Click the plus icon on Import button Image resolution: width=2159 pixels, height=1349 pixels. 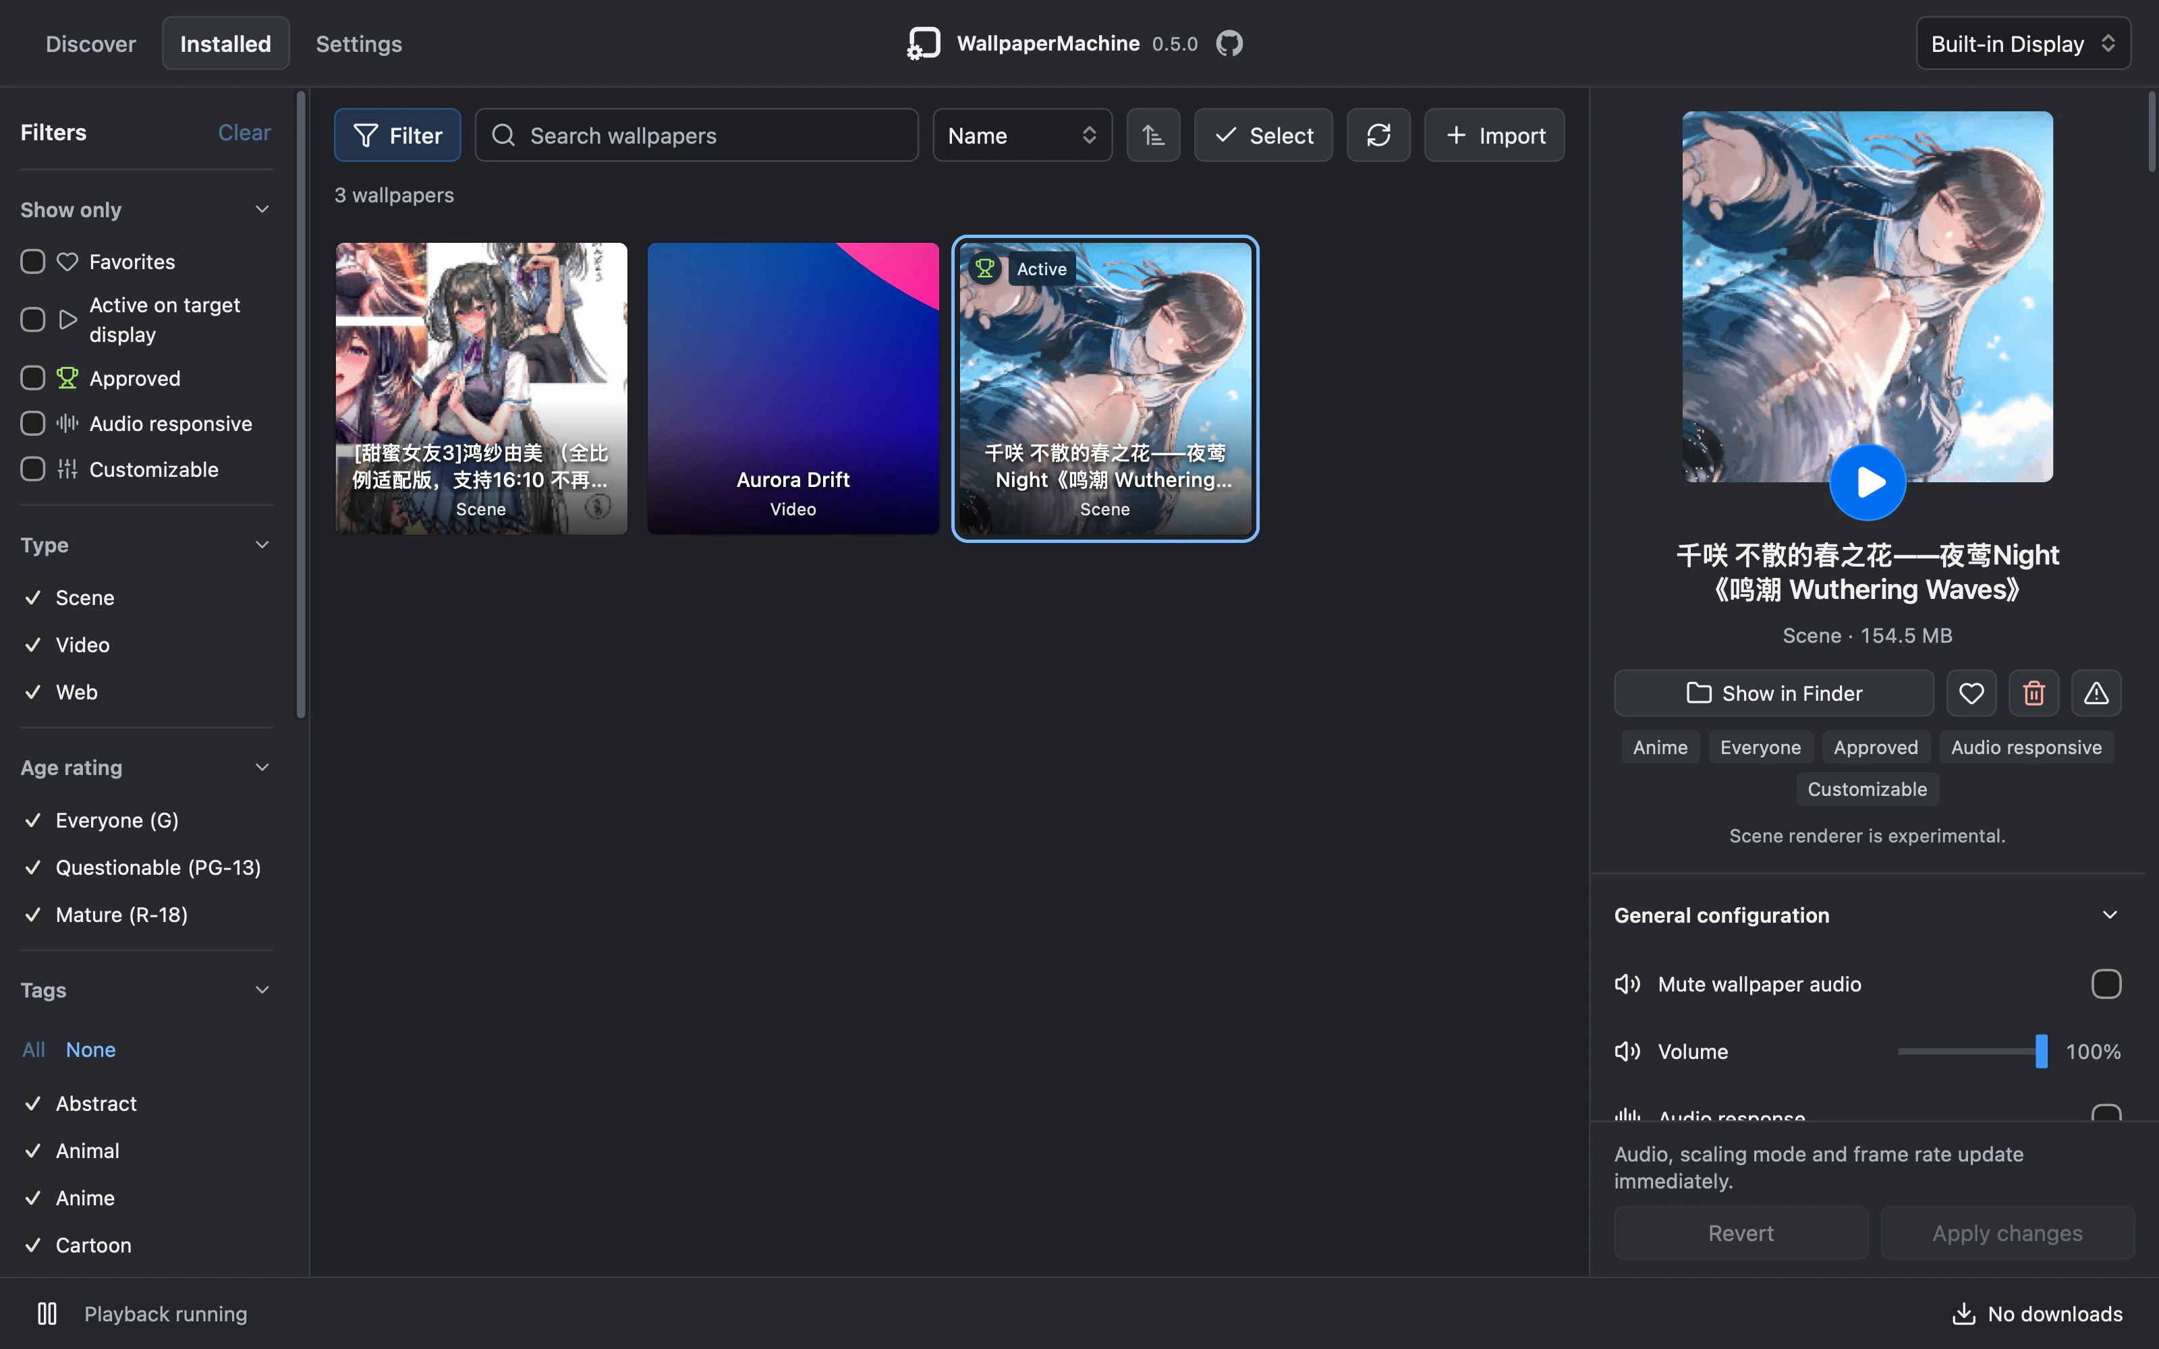1456,135
